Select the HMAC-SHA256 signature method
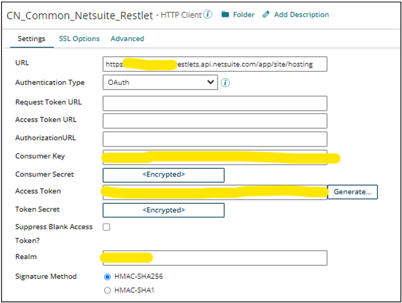Image resolution: width=402 pixels, height=303 pixels. click(107, 277)
